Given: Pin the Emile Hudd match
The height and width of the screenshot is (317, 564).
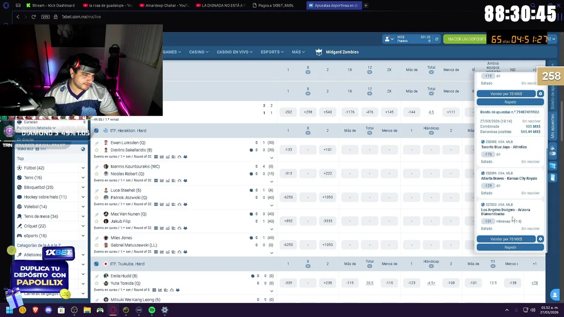Looking at the screenshot, I should tap(96, 276).
